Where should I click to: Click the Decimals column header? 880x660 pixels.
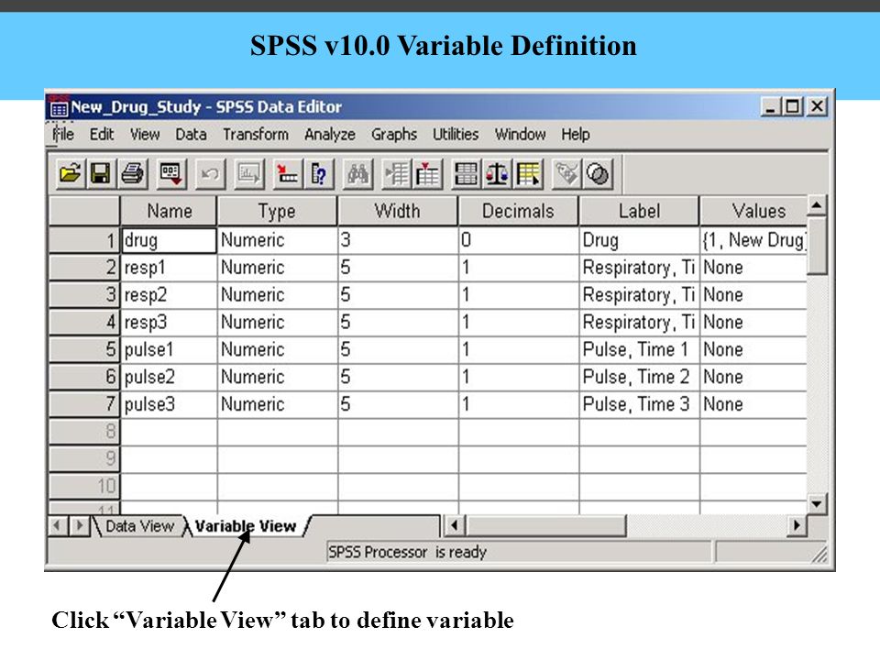519,211
